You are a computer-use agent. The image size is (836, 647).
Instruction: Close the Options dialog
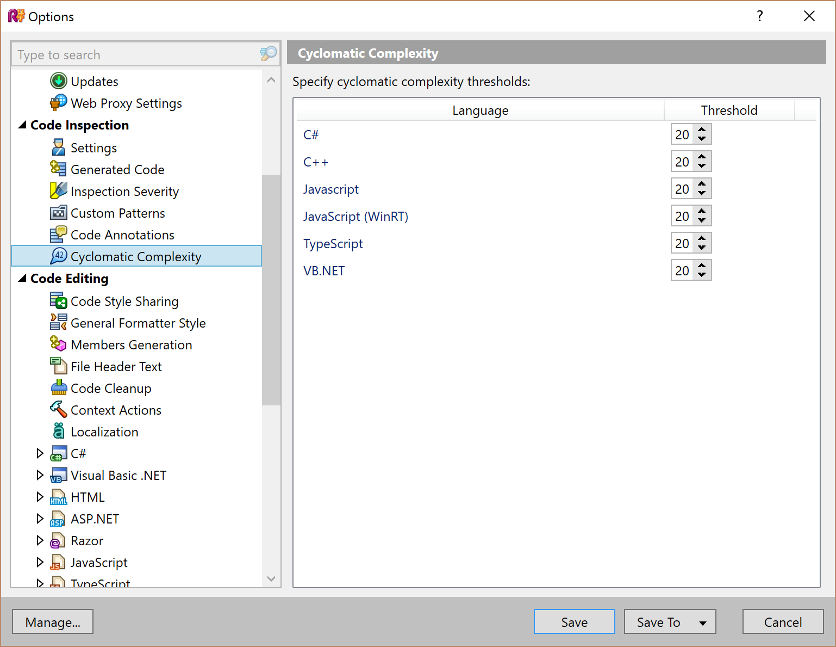[x=809, y=16]
